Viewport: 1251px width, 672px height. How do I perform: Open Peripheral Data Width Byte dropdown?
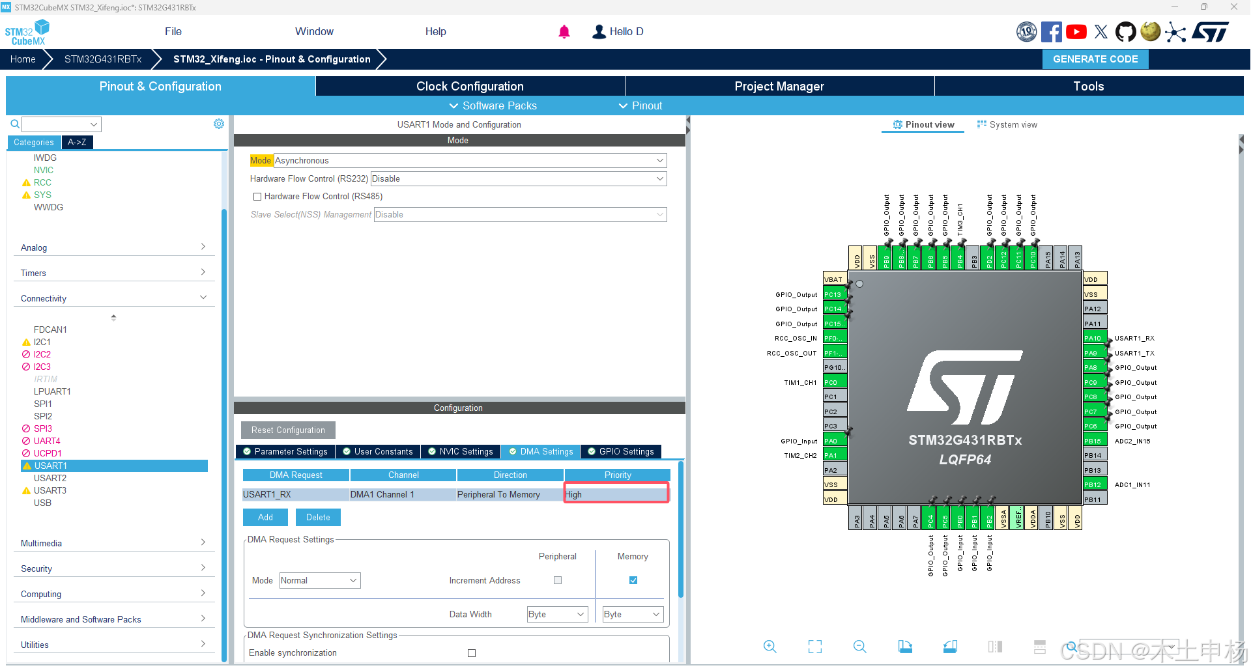pyautogui.click(x=558, y=614)
